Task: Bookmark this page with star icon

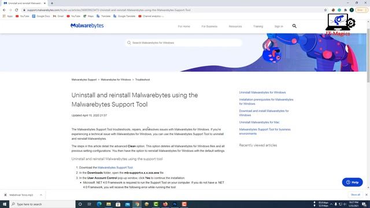Action: coord(325,10)
